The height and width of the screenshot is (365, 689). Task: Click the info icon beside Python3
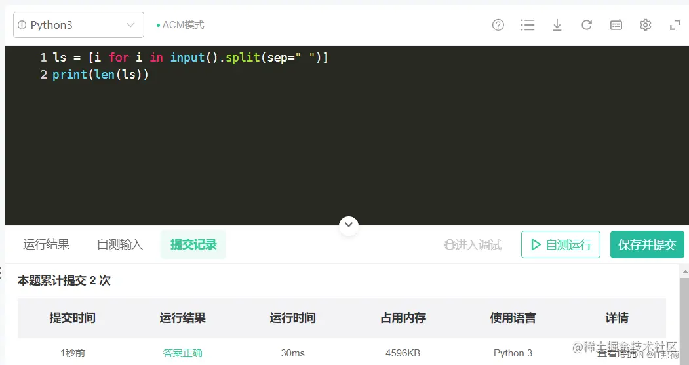(x=22, y=25)
